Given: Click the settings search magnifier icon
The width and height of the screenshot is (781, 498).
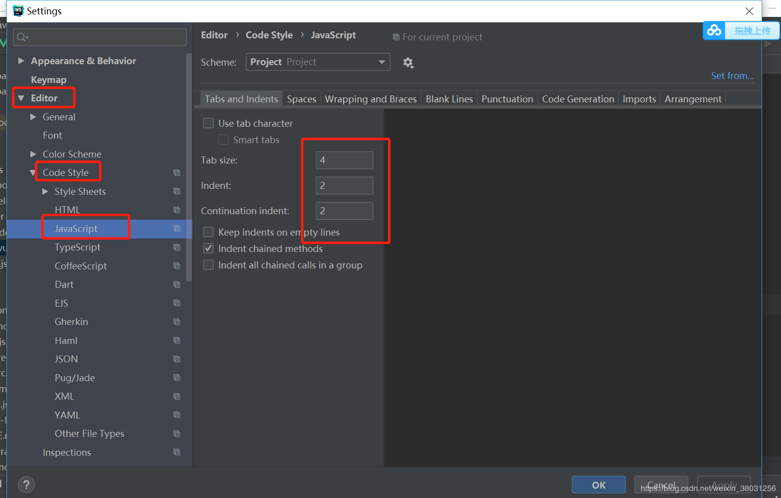Looking at the screenshot, I should (x=22, y=37).
